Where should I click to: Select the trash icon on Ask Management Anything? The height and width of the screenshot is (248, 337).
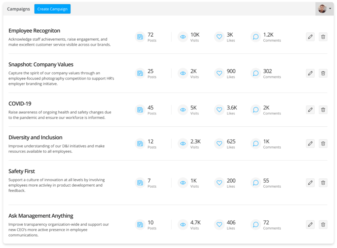coord(323,224)
